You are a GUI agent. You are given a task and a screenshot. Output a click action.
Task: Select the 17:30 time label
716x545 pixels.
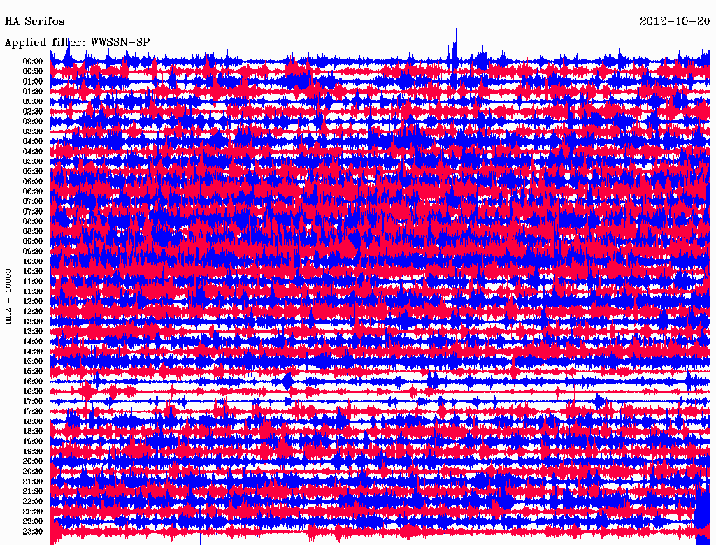pyautogui.click(x=33, y=412)
